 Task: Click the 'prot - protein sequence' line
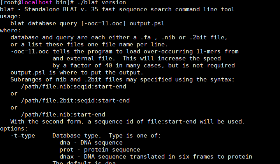coord(100,150)
